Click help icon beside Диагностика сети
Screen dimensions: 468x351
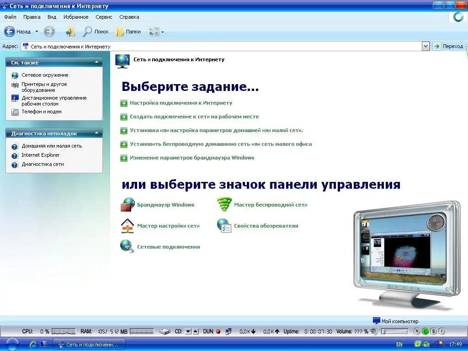(15, 165)
